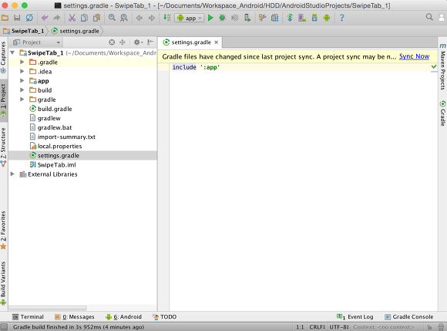
Task: Expand the gradle folder
Action: (x=22, y=100)
